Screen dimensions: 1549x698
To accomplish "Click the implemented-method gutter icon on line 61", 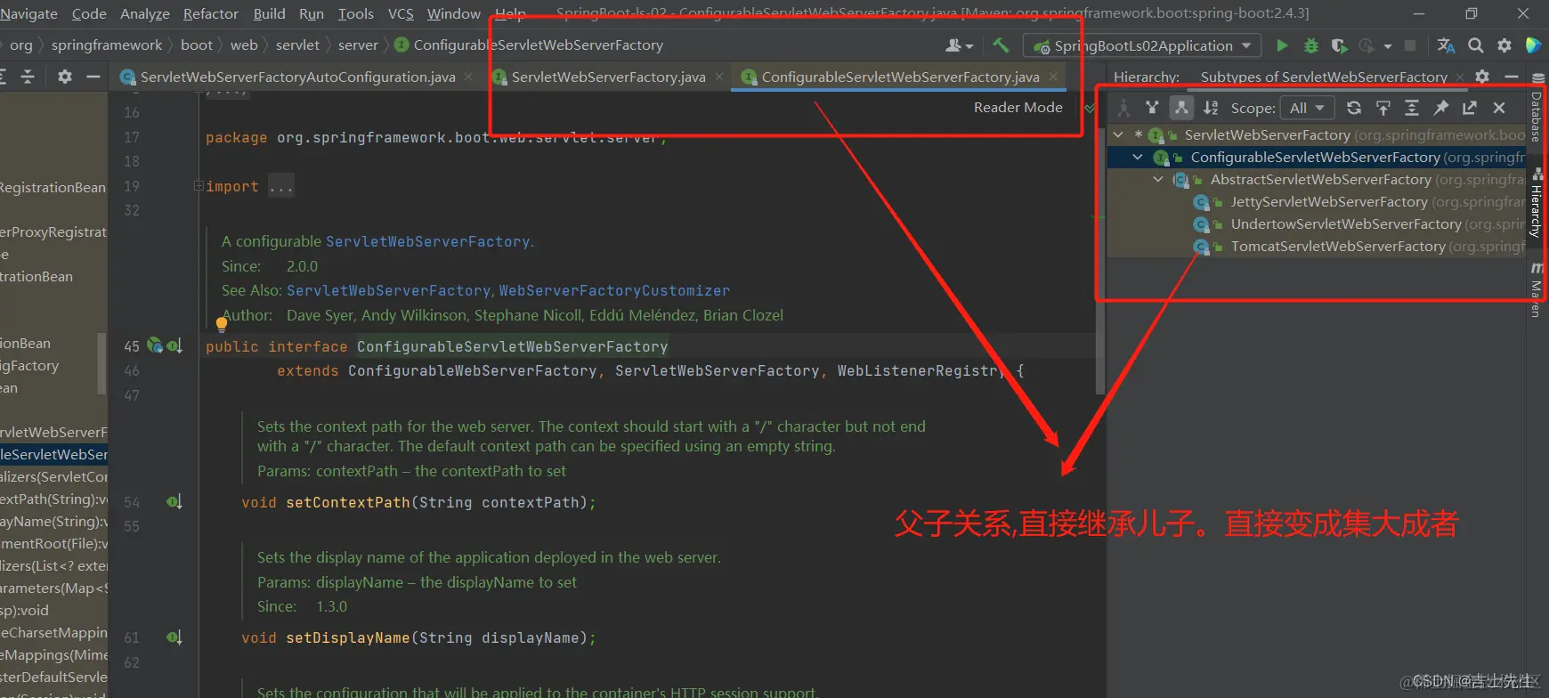I will pyautogui.click(x=174, y=637).
